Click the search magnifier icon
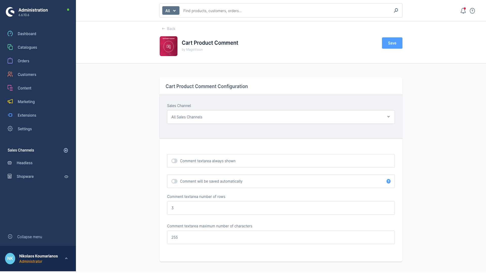This screenshot has width=486, height=273. click(396, 10)
